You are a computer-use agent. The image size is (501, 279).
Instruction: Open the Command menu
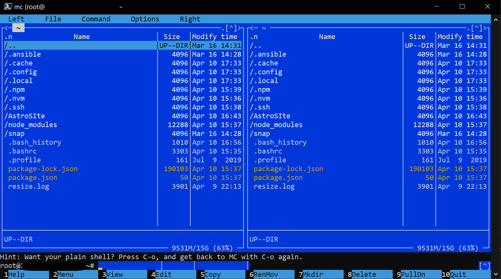(x=96, y=19)
